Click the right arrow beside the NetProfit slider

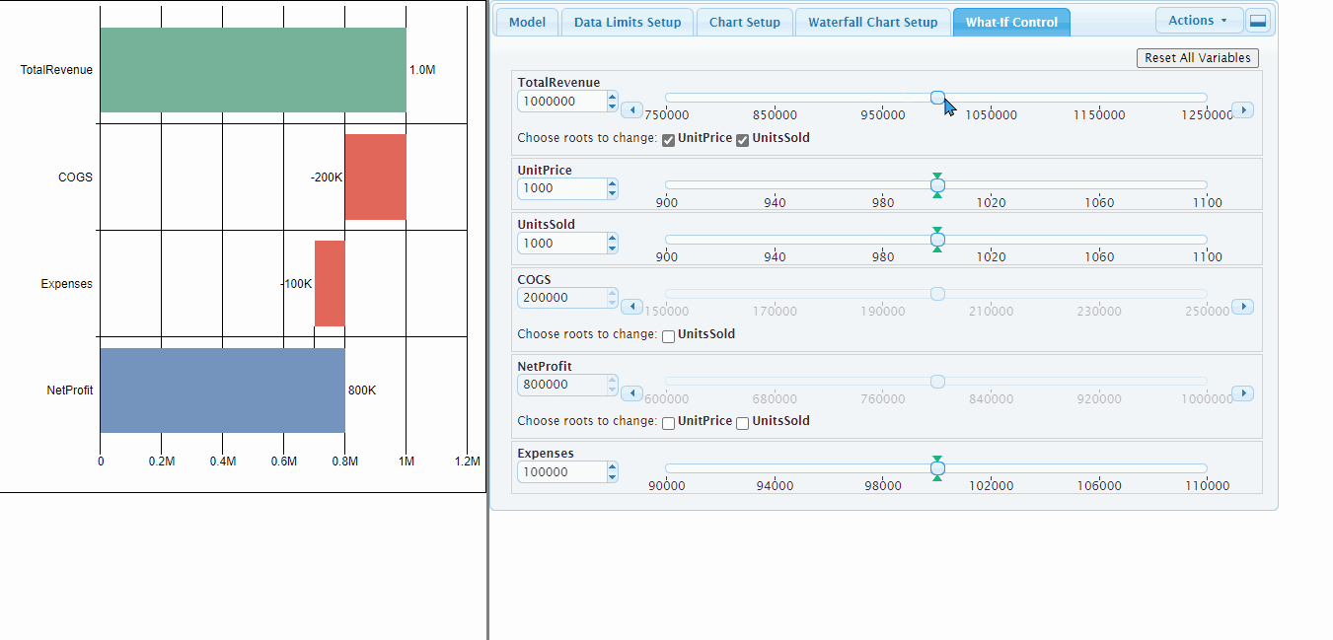(1243, 393)
